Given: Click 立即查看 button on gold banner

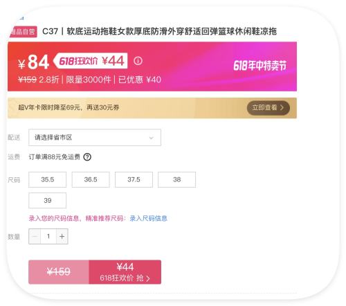Looking at the screenshot, I should pos(268,108).
